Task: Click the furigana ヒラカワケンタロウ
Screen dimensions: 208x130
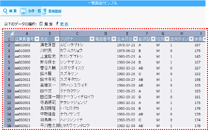Action: click(x=75, y=125)
